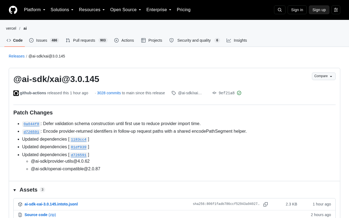Viewport: 349px width, 218px height.
Task: Go to Releases breadcrumb link
Action: 17,56
